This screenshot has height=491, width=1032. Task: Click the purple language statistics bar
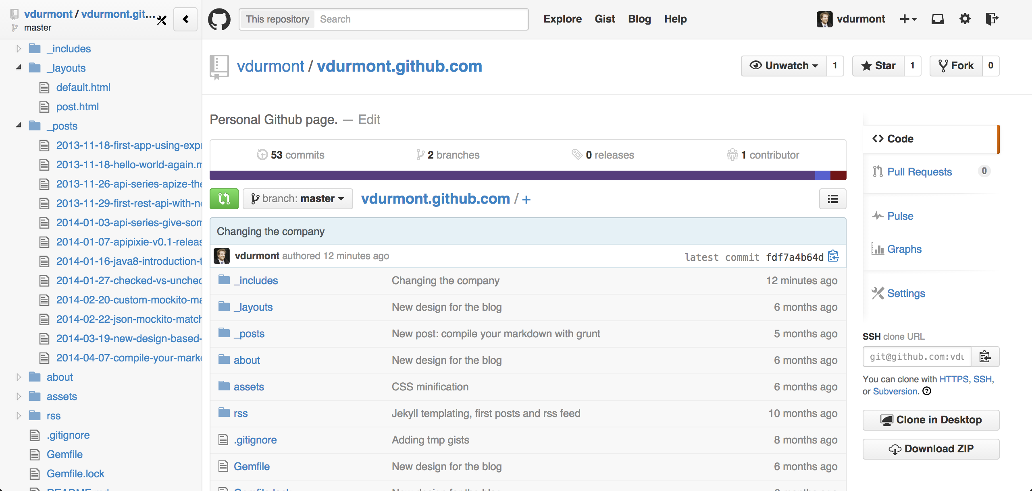pos(512,175)
